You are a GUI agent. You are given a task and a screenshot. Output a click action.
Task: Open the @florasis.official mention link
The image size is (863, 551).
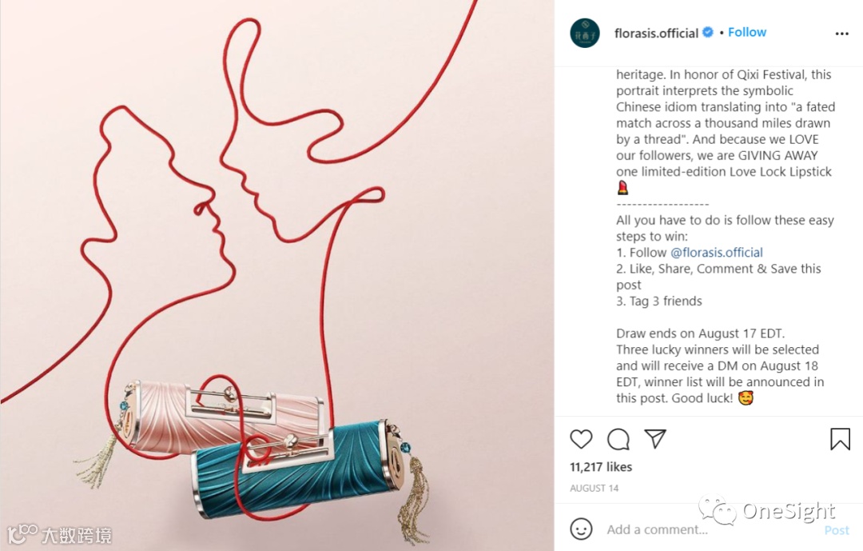(x=716, y=253)
